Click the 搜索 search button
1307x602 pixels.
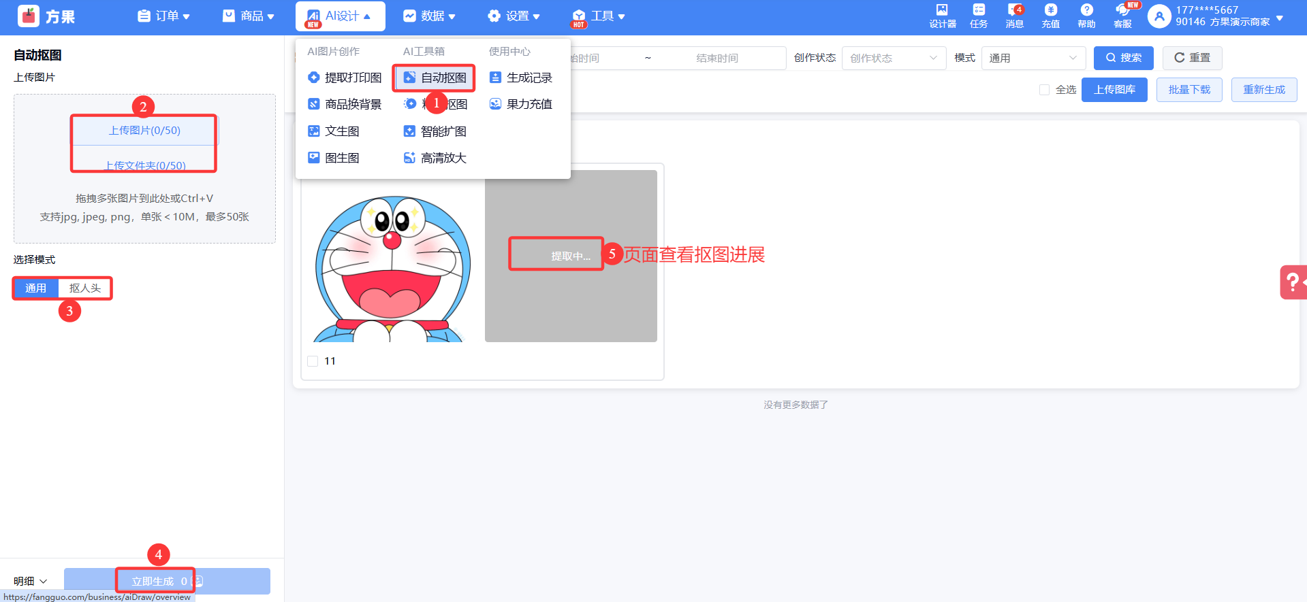click(x=1124, y=58)
